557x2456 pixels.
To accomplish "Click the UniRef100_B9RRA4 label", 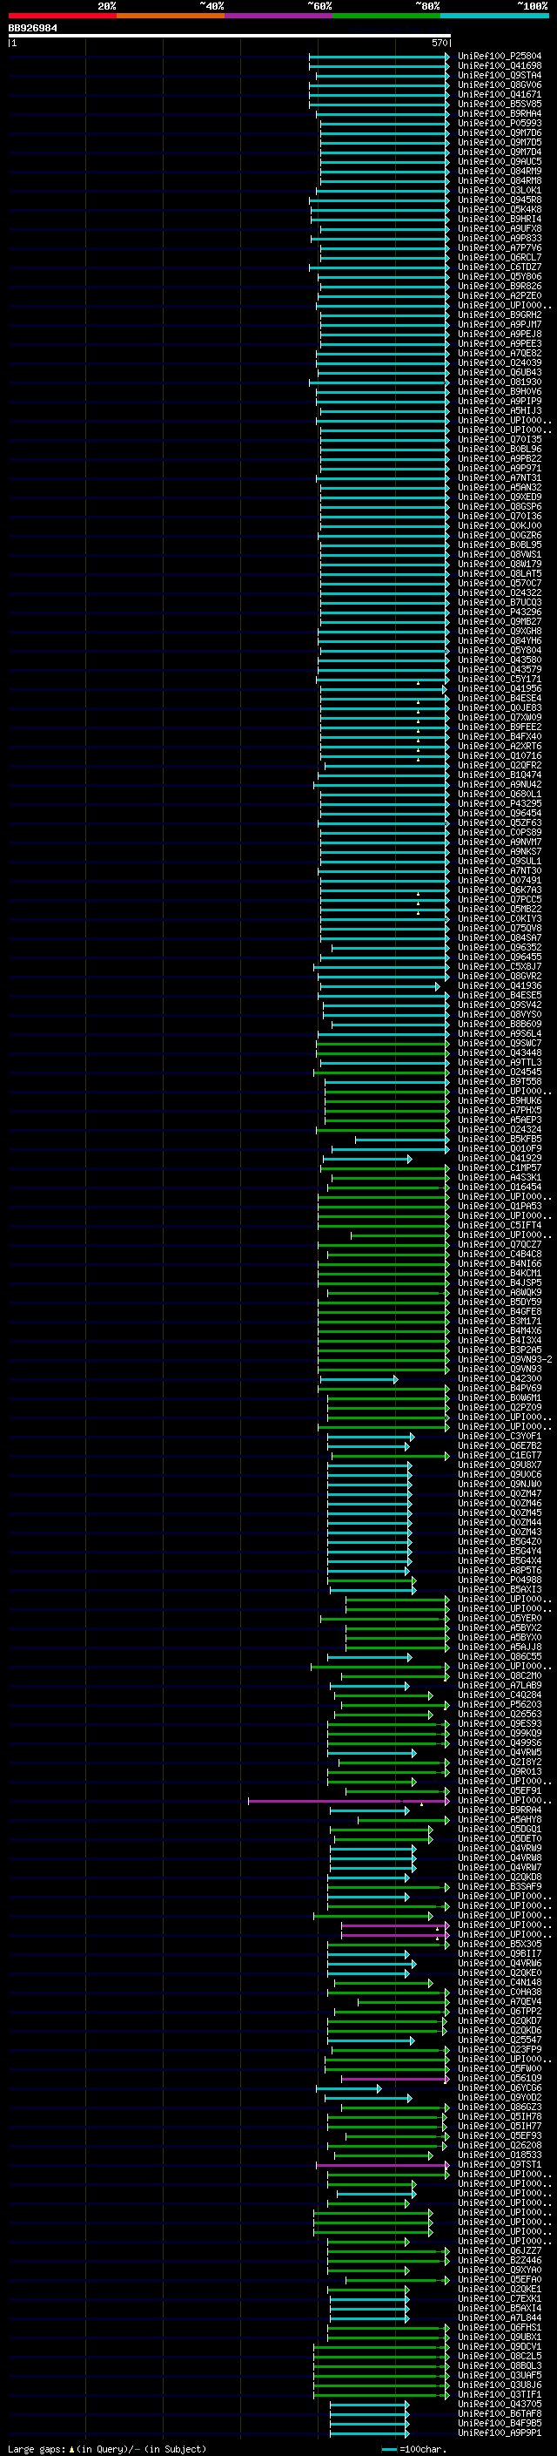I will pyautogui.click(x=499, y=1810).
